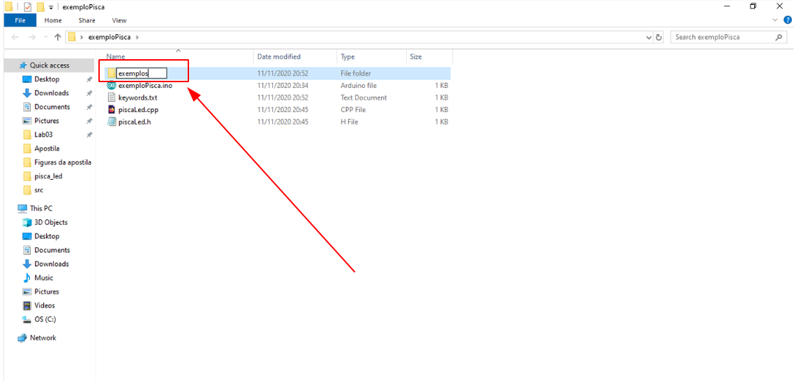
Task: Select exemploPisca.ino file name
Action: 145,86
